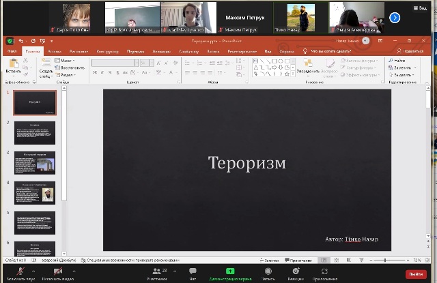Click the Zoom Record icon

[268, 271]
